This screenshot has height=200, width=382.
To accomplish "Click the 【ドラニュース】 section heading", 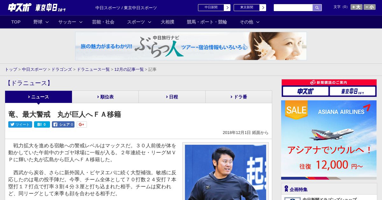I will coord(28,83).
